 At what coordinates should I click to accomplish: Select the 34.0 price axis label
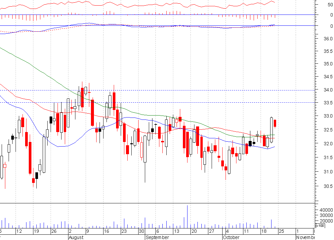[x=328, y=90]
